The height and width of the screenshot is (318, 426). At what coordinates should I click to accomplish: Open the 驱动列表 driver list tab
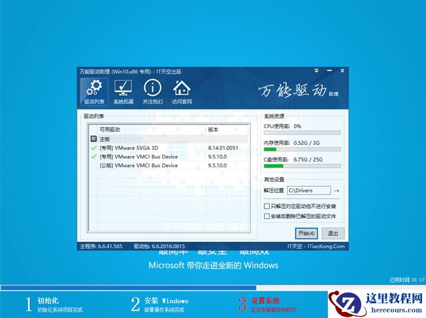pyautogui.click(x=94, y=92)
